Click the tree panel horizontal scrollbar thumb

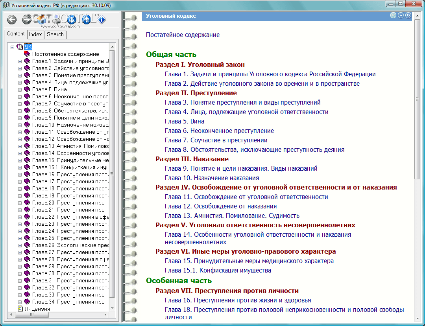tap(32, 315)
